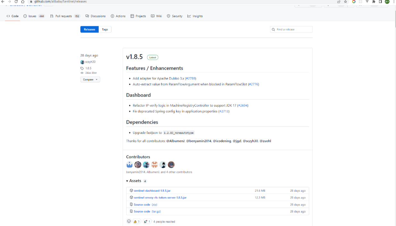
Task: Open the @AlbumenJ contributor mention
Action: click(176, 141)
